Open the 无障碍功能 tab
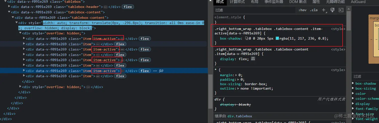This screenshot has height=123, width=379. (335, 2)
